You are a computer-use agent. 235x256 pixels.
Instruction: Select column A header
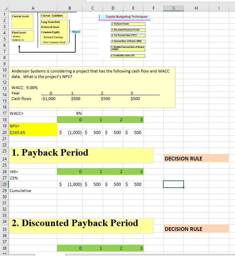click(33, 8)
